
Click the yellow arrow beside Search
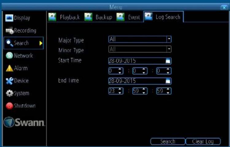(41, 43)
